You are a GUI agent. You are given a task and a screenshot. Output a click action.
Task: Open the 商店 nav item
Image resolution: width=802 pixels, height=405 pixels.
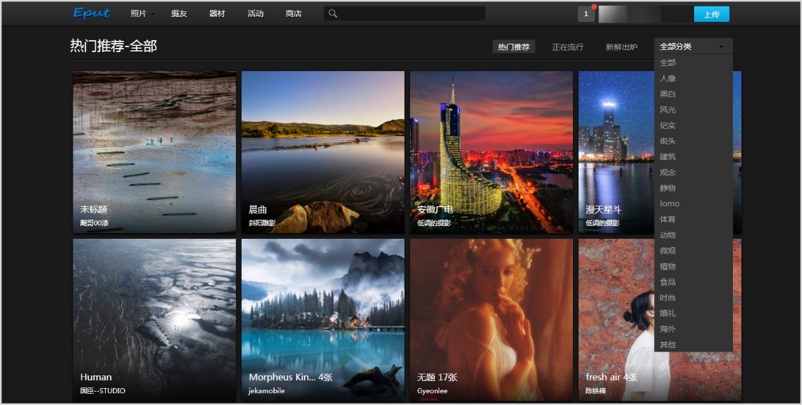tap(294, 14)
